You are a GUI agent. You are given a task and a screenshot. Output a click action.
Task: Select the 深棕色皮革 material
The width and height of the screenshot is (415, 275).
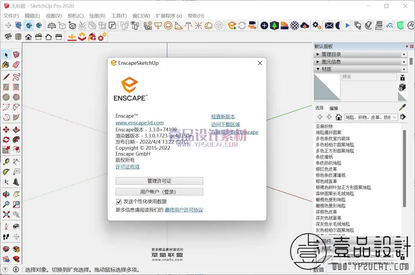click(326, 212)
